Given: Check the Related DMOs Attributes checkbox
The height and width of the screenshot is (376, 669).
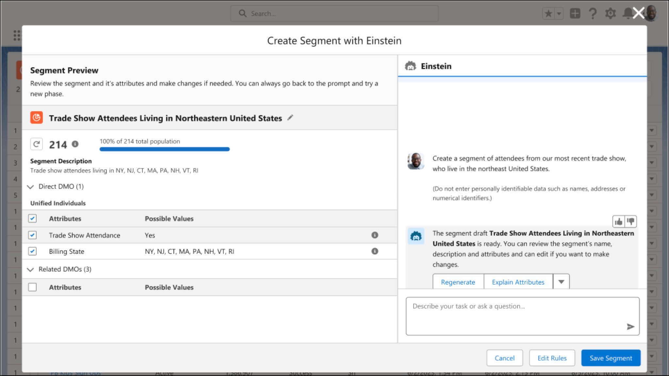Looking at the screenshot, I should pos(32,287).
